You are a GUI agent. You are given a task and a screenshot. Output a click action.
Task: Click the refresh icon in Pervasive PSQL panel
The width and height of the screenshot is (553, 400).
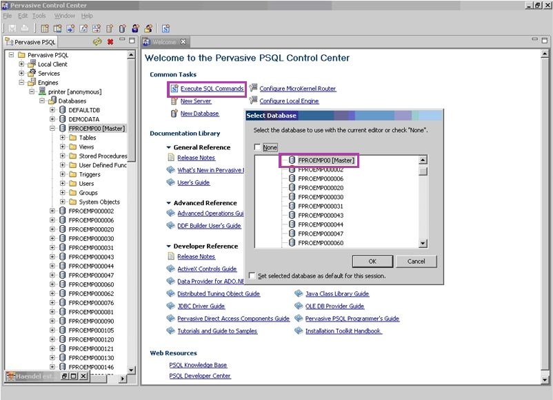(x=97, y=42)
